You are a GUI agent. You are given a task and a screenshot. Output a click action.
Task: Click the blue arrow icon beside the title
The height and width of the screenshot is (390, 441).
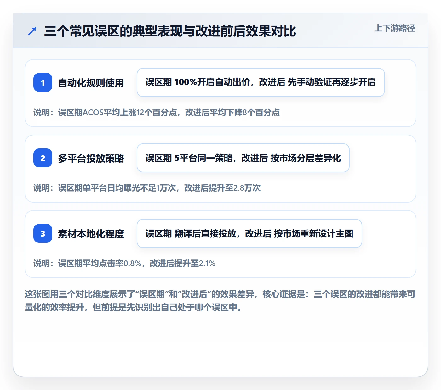pyautogui.click(x=32, y=31)
